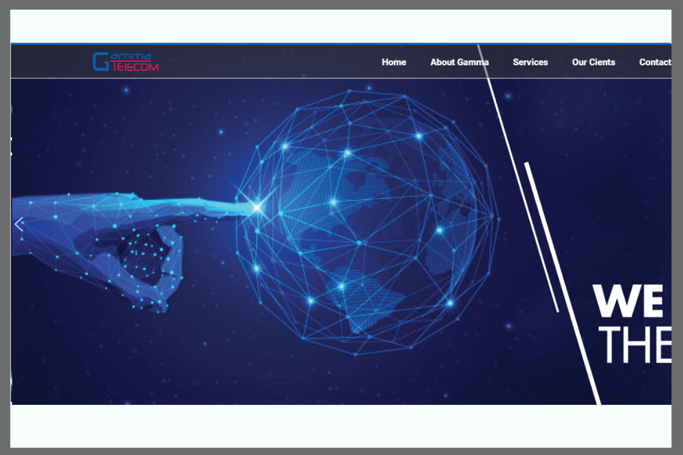683x455 pixels.
Task: Click the white strip above the header
Action: pos(341,26)
